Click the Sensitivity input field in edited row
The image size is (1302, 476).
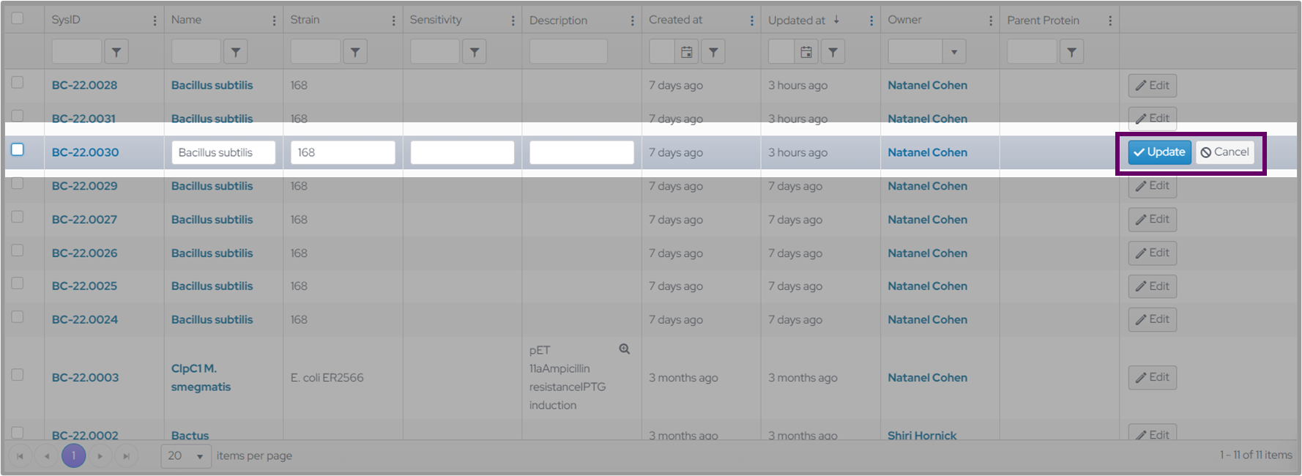click(x=462, y=152)
